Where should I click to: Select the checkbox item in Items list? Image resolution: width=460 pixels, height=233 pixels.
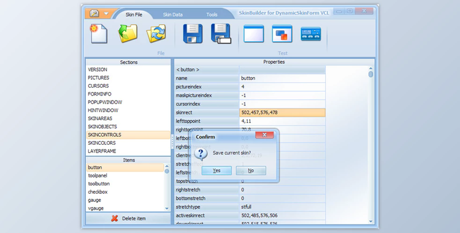coord(125,192)
